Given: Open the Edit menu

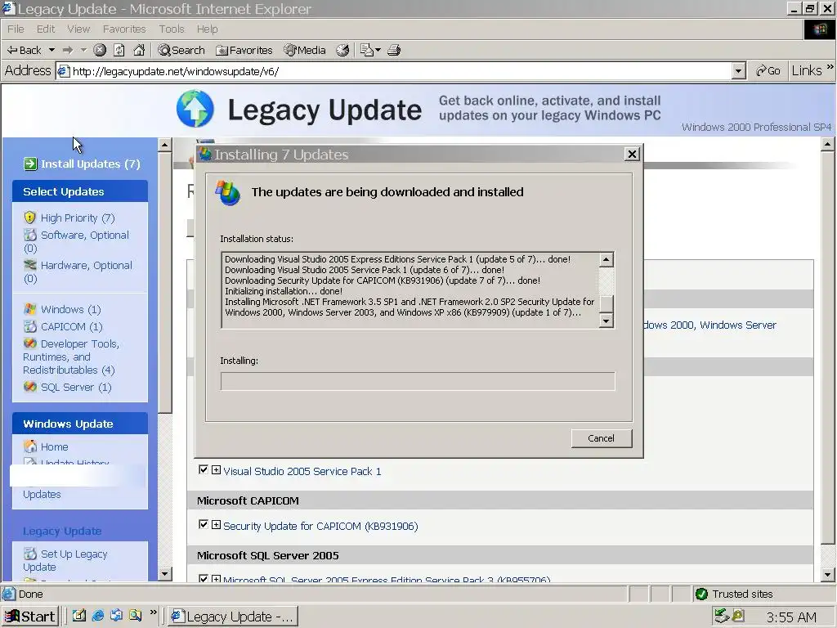Looking at the screenshot, I should (x=46, y=29).
